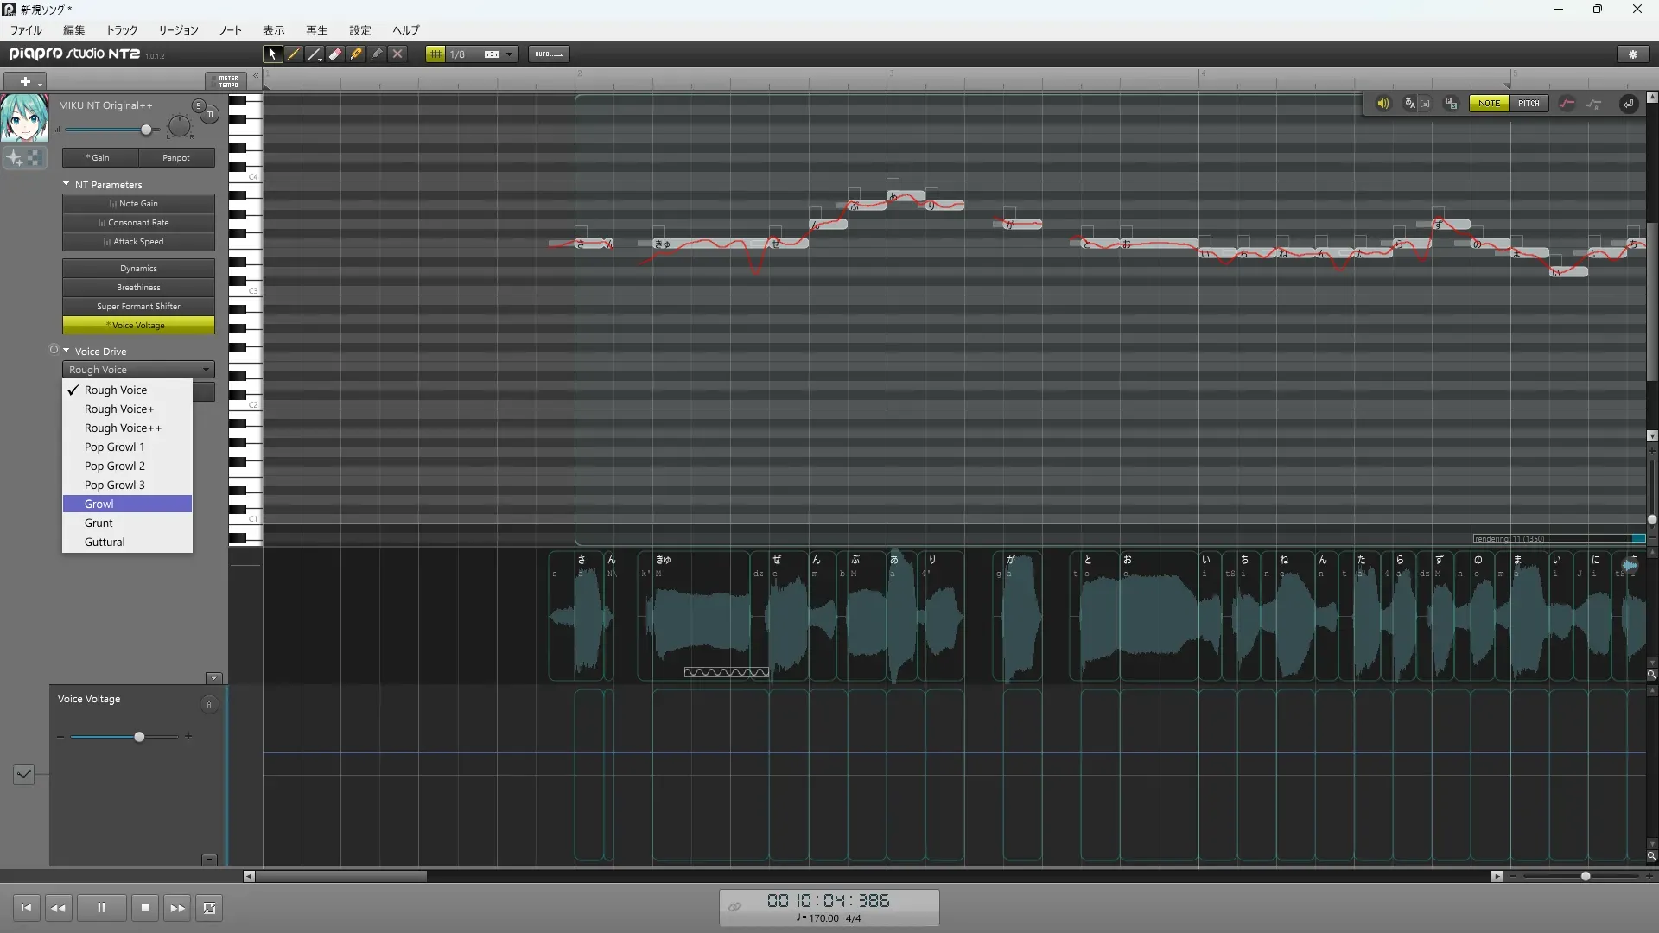Select the Eraser tool

pyautogui.click(x=335, y=54)
